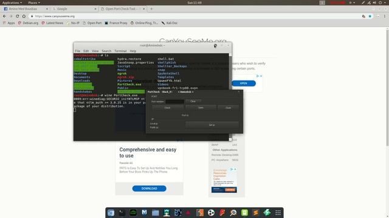Screen dimensions: 389x218
Task: Open the Kali Doc bookmark
Action: [x=170, y=23]
